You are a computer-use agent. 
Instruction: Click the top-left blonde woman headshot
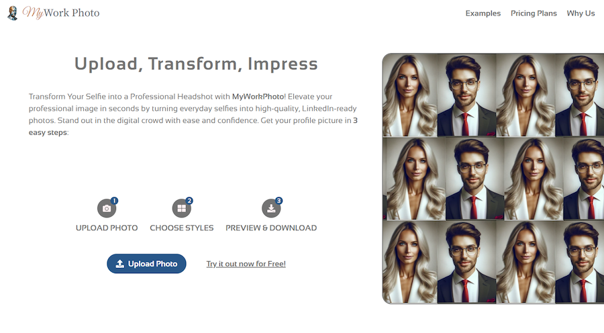(x=410, y=95)
